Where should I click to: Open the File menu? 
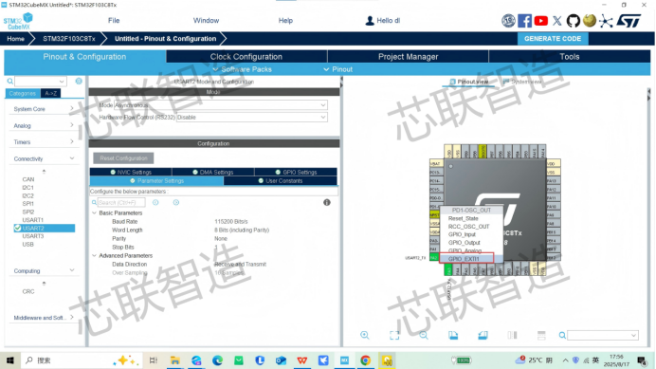click(114, 21)
